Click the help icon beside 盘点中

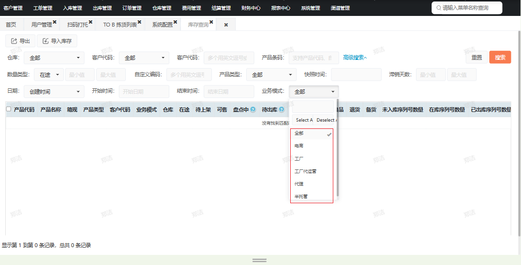(253, 110)
